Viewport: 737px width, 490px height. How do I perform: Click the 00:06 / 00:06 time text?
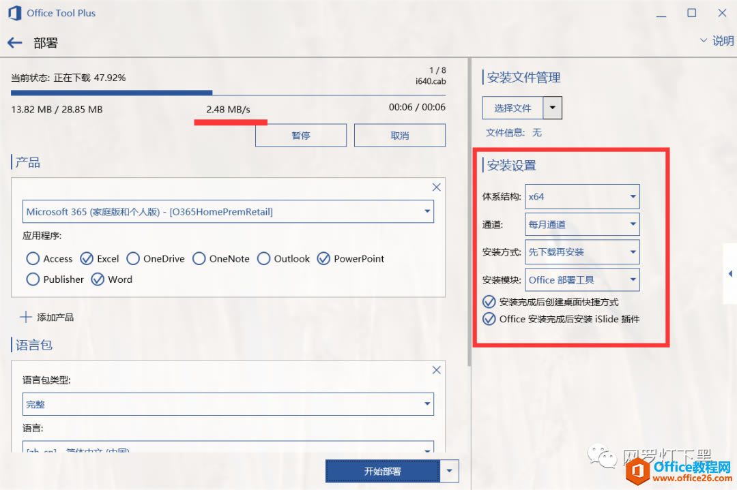tap(417, 107)
